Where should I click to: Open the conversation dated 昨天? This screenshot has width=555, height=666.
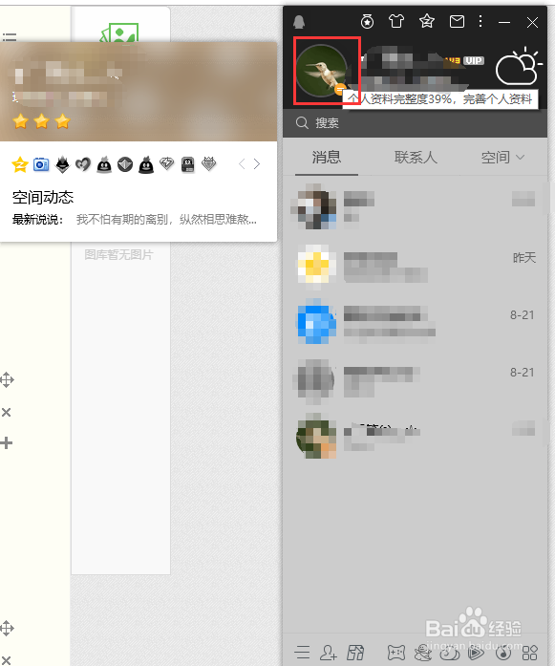coord(415,267)
